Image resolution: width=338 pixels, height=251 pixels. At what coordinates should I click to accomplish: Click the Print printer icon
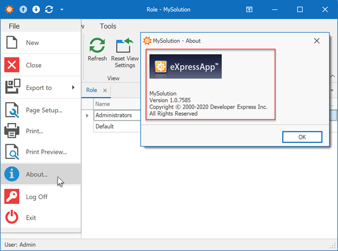point(12,130)
